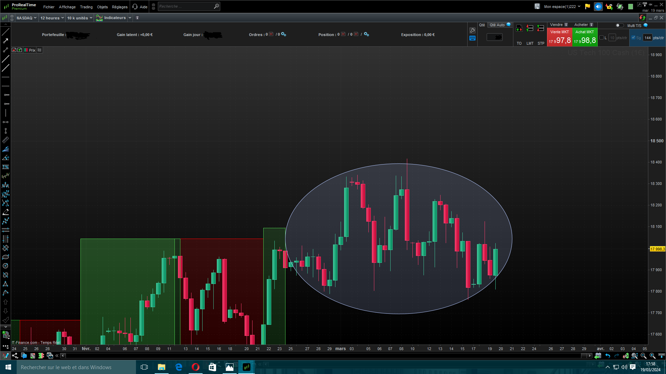Click the green Achat MKT button
This screenshot has height=374, width=666.
click(x=585, y=37)
